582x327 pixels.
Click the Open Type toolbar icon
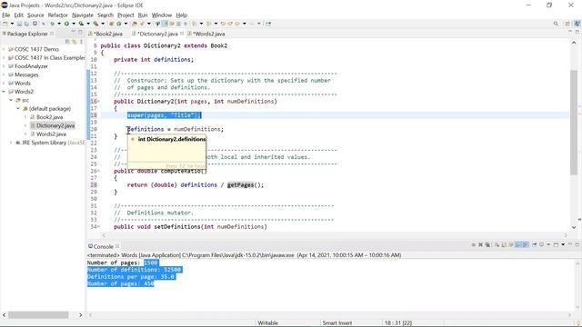coord(135,24)
